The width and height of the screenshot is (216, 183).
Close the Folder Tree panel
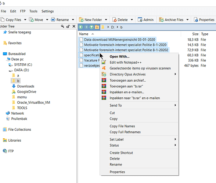(74, 26)
